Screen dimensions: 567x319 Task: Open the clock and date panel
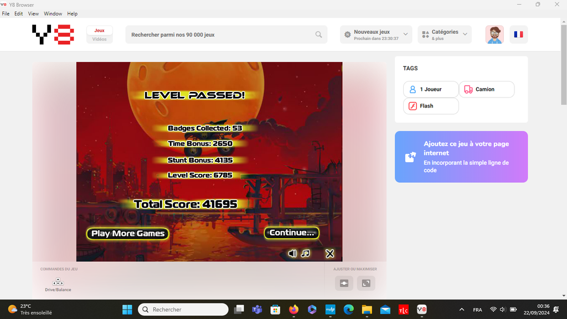(537, 310)
